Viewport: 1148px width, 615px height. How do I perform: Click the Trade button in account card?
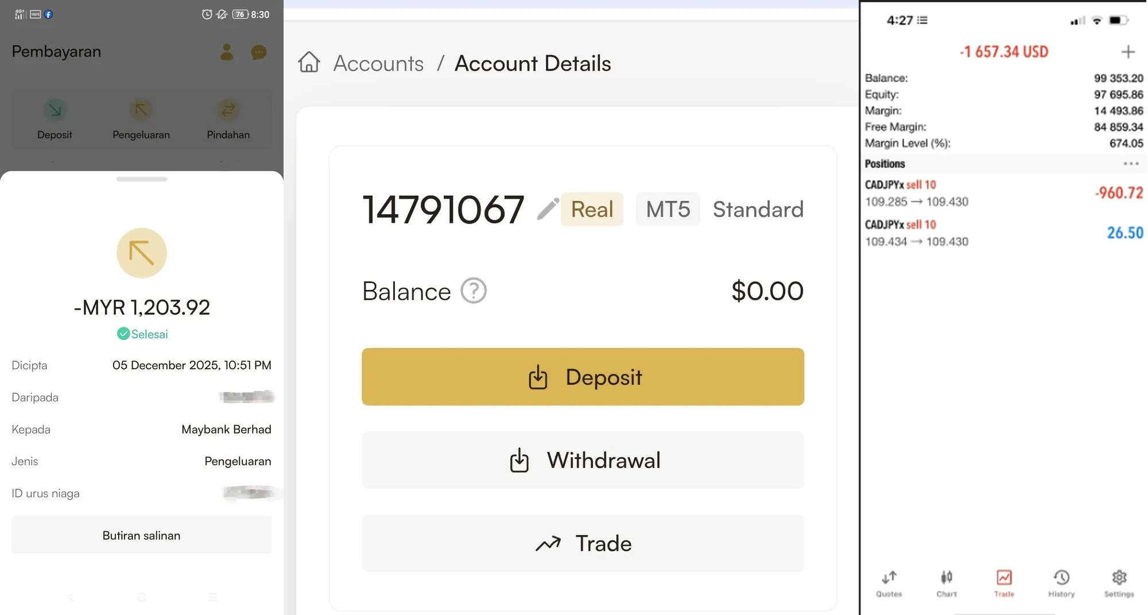point(583,543)
